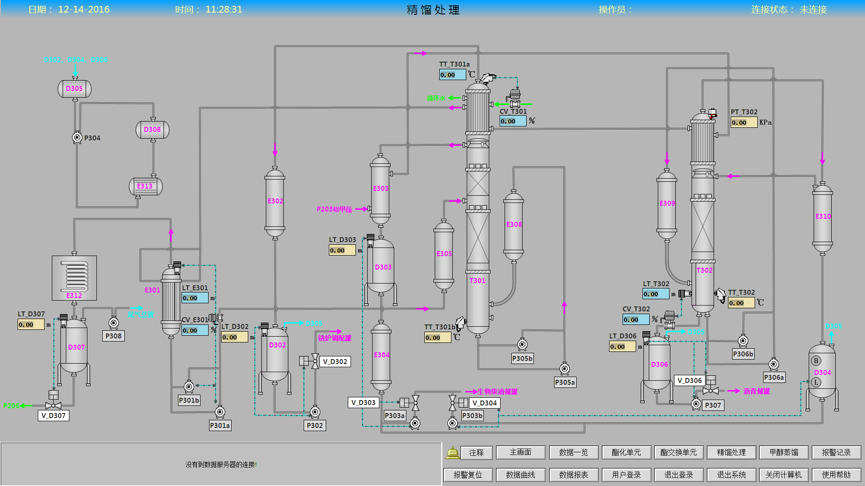The height and width of the screenshot is (486, 865).
Task: Click the P302 pump icon
Action: click(x=315, y=412)
